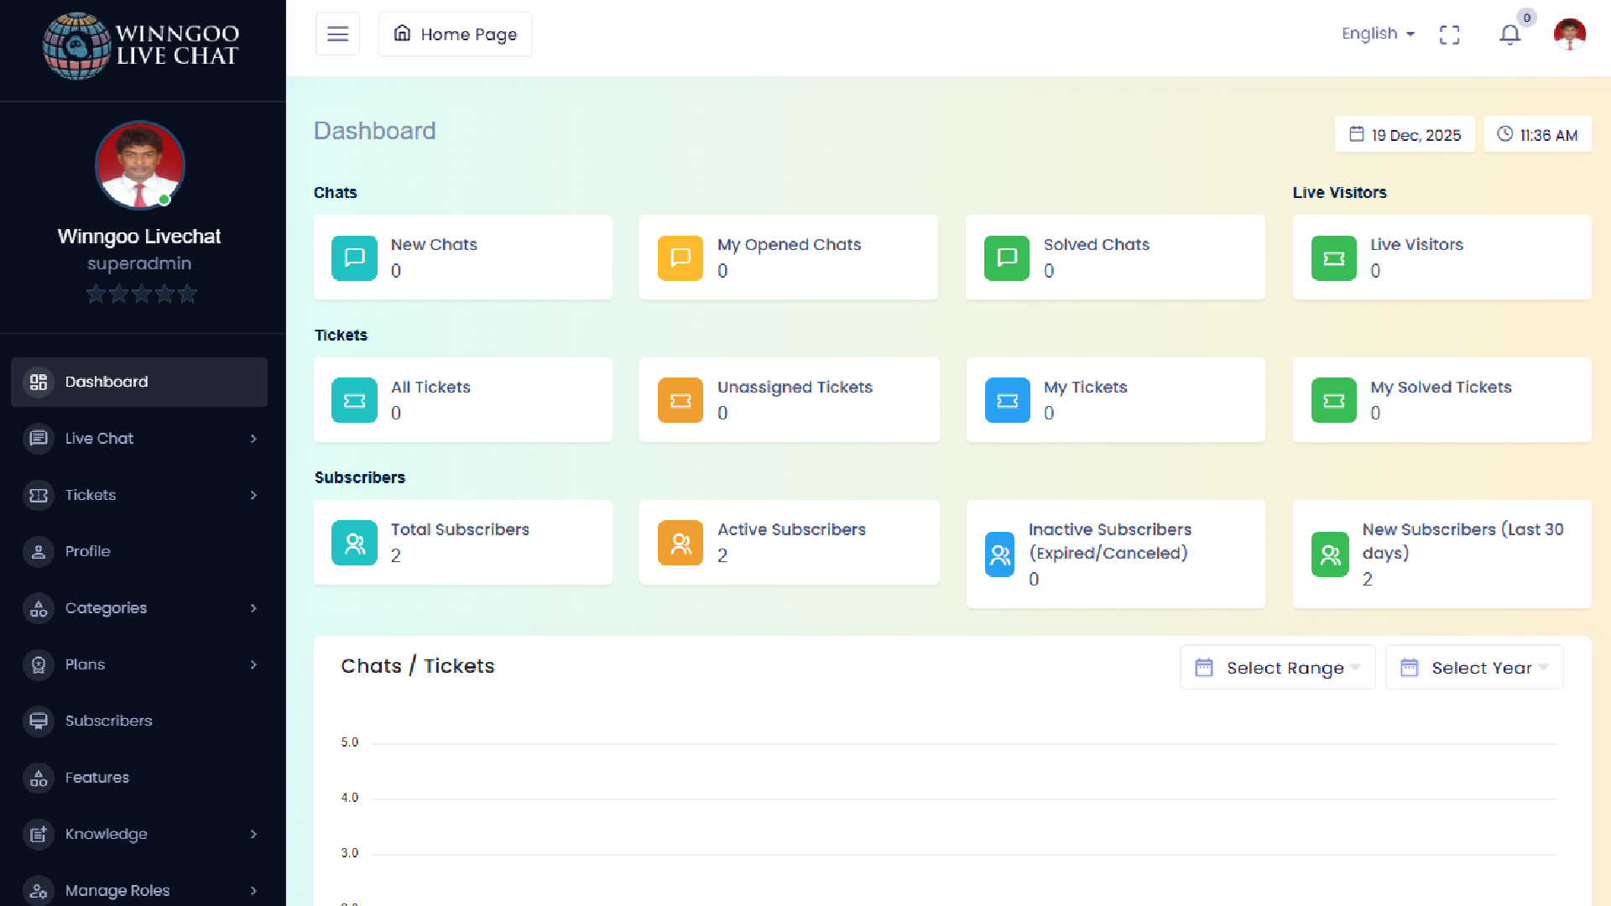Open the Select Range dropdown
The height and width of the screenshot is (906, 1611).
tap(1277, 668)
